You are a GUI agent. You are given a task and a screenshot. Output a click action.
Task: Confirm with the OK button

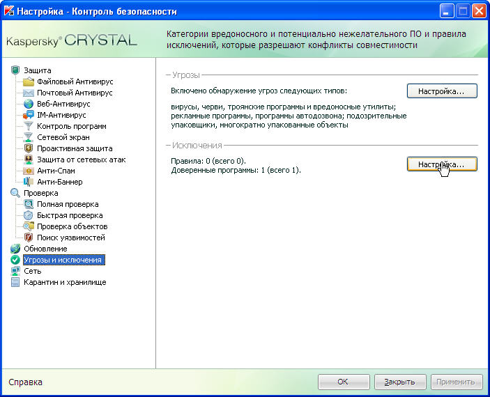click(344, 382)
